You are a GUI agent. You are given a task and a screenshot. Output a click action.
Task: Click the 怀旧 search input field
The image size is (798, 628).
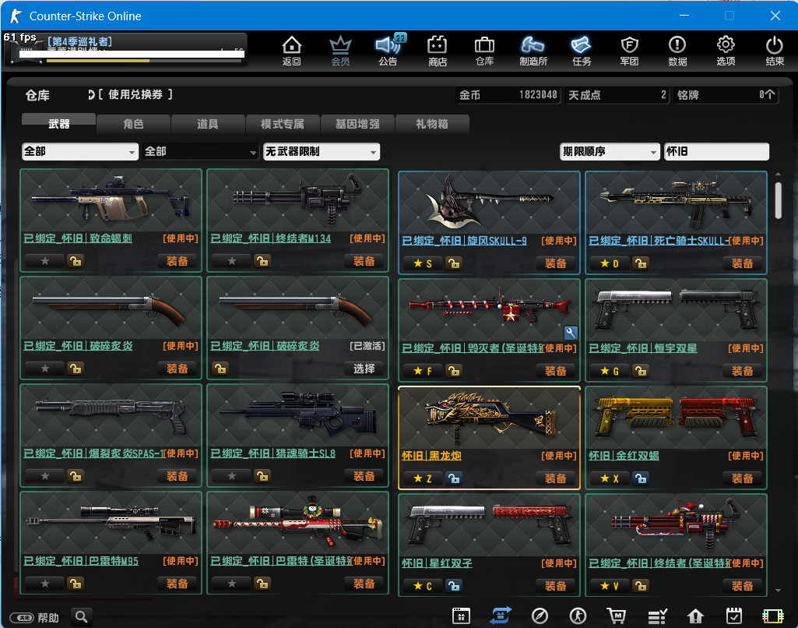(x=716, y=151)
